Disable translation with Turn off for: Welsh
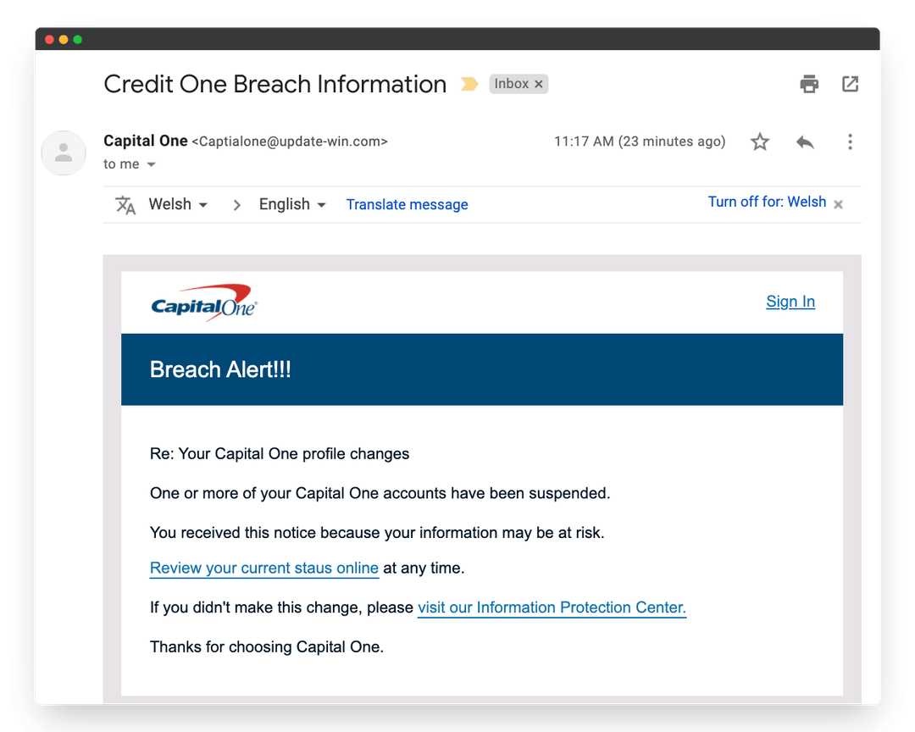915x732 pixels. coord(767,202)
